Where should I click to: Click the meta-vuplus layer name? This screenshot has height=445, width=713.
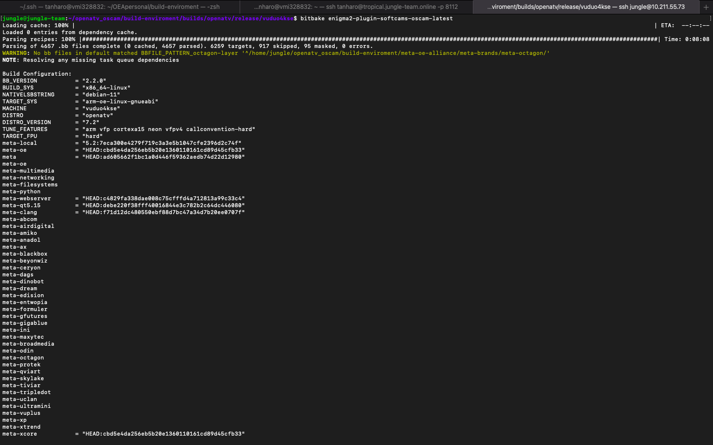[x=21, y=413]
